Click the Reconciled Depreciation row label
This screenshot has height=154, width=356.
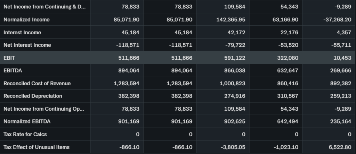tap(33, 96)
